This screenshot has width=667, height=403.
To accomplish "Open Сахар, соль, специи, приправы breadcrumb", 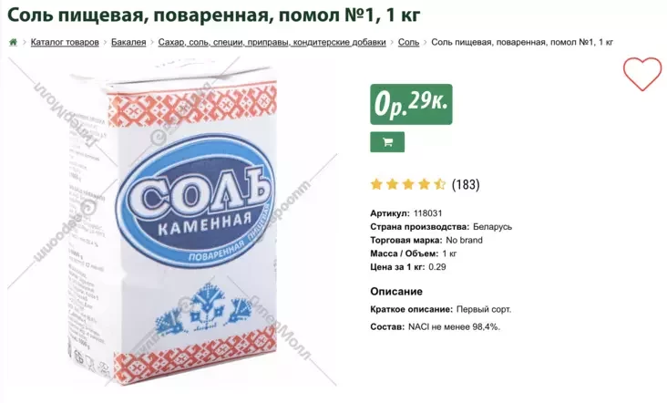I will (272, 42).
